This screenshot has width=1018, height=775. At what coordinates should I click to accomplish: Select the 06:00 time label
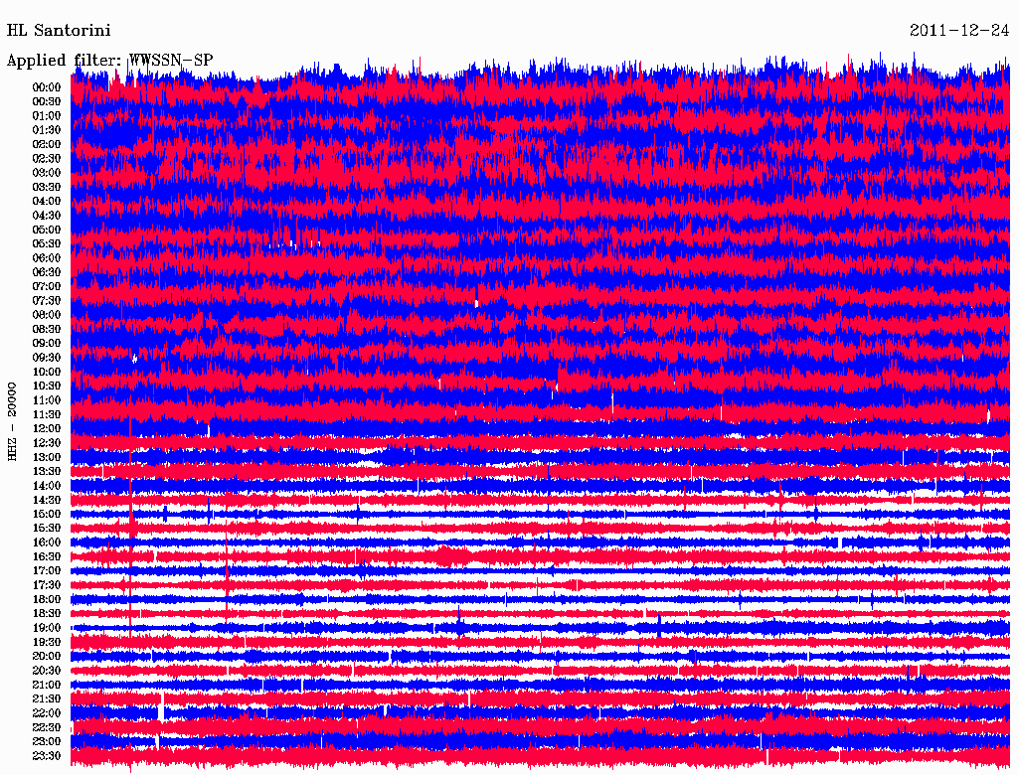coord(47,258)
